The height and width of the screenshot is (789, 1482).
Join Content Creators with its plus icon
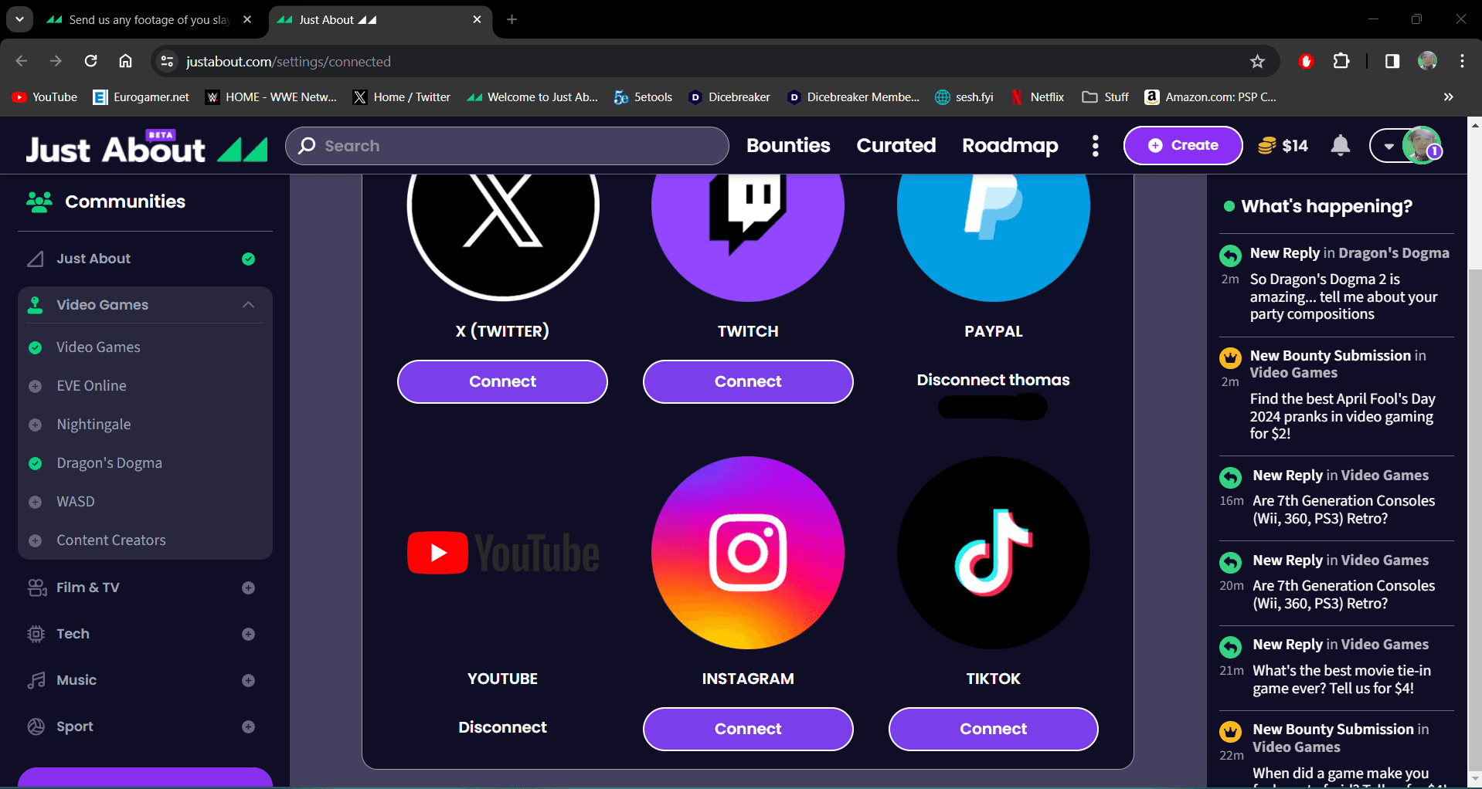coord(35,540)
